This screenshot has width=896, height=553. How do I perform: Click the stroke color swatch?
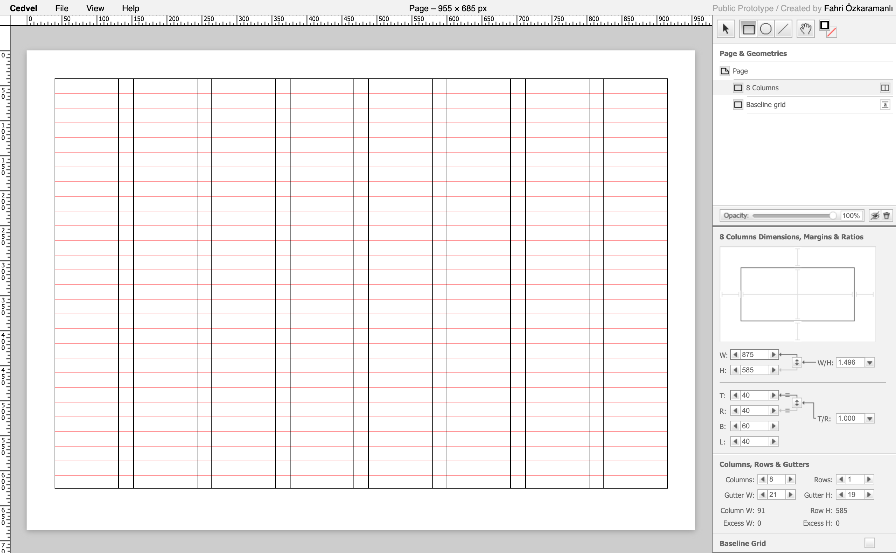pyautogui.click(x=824, y=26)
